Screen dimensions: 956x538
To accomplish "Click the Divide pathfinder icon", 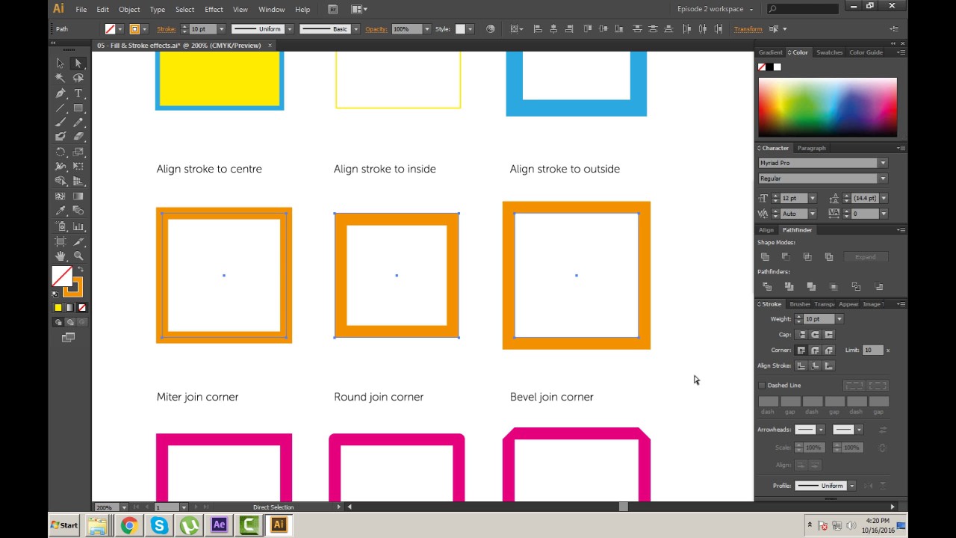I will 767,286.
